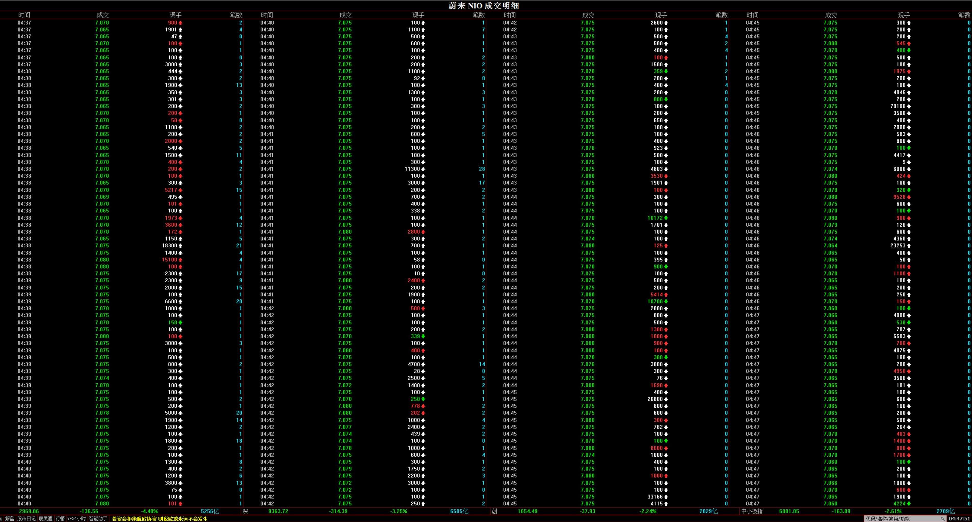Viewport: 972px width, 522px height.
Task: Select the Shanghai index value 2969.86
Action: pos(29,512)
